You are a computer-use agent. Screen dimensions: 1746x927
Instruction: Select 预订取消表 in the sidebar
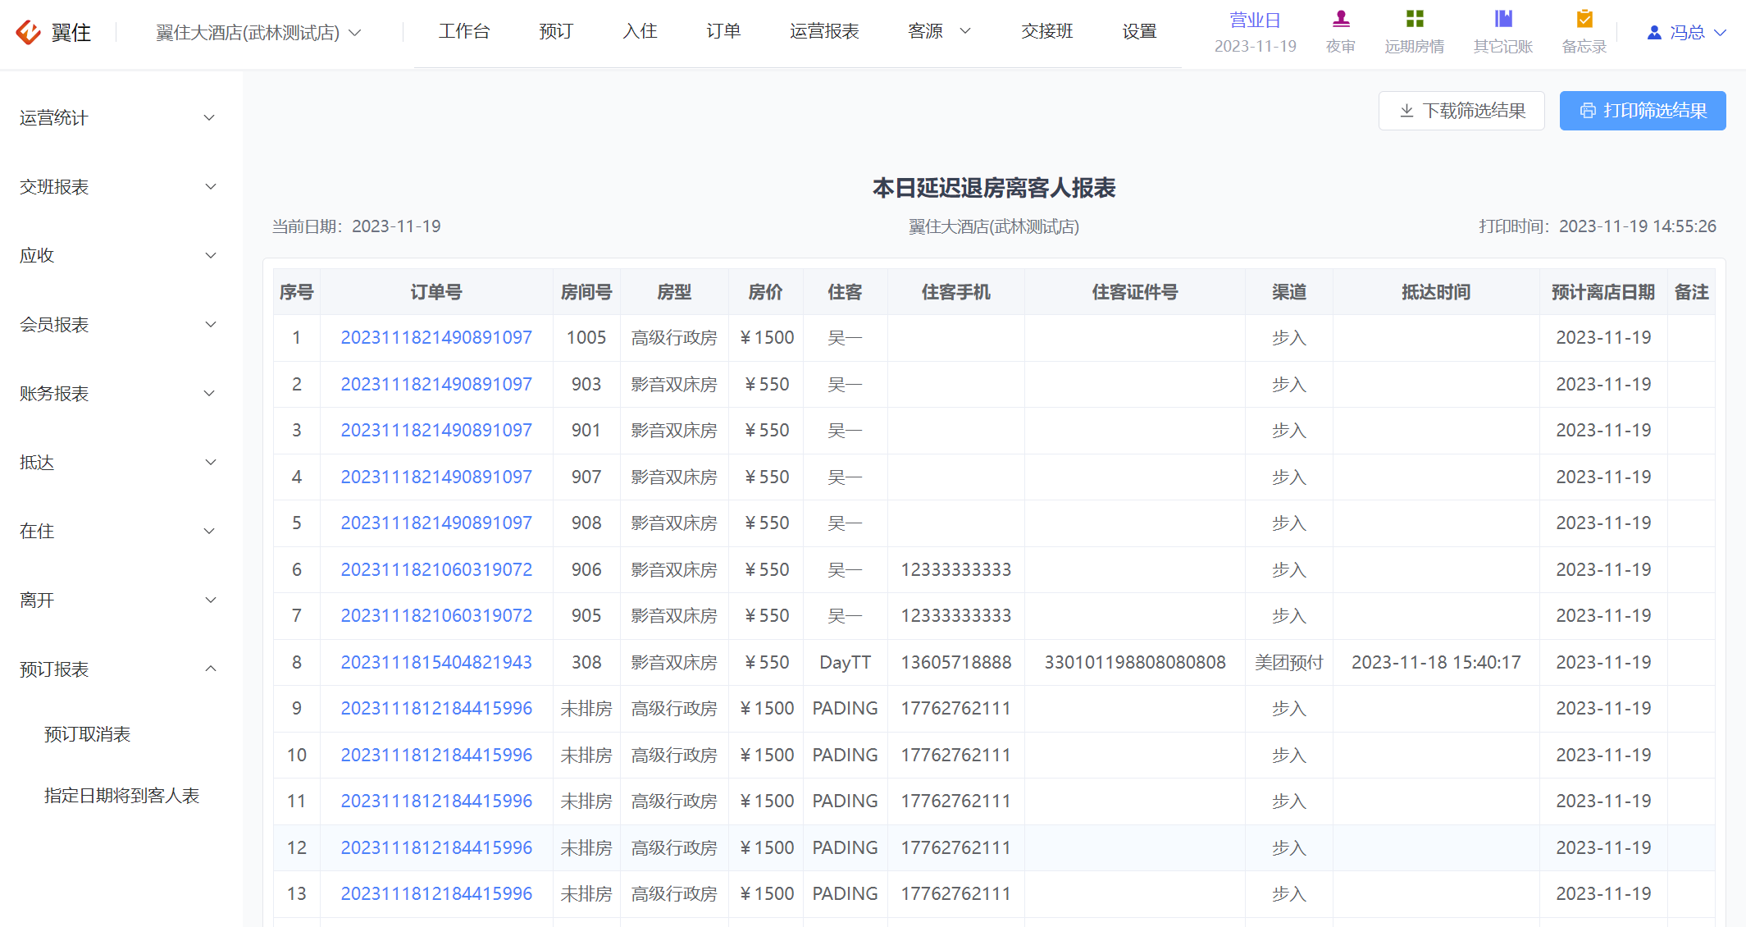point(88,734)
